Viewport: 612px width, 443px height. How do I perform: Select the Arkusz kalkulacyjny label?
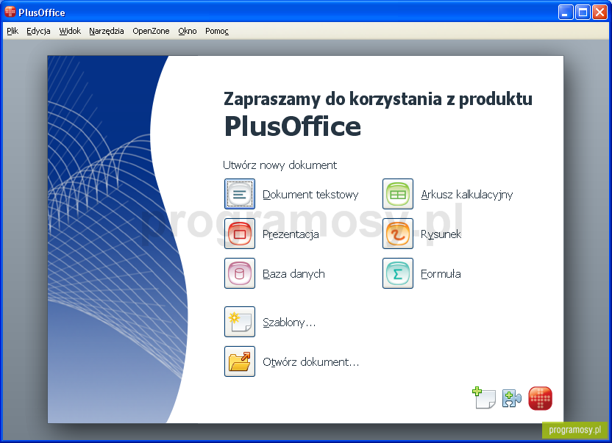point(467,194)
